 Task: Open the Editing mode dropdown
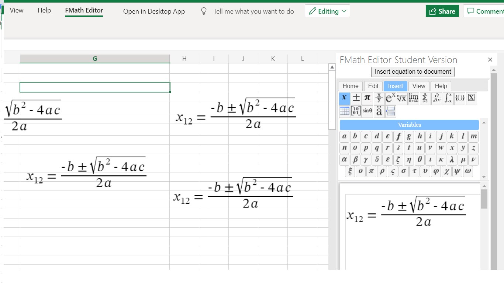coord(327,11)
